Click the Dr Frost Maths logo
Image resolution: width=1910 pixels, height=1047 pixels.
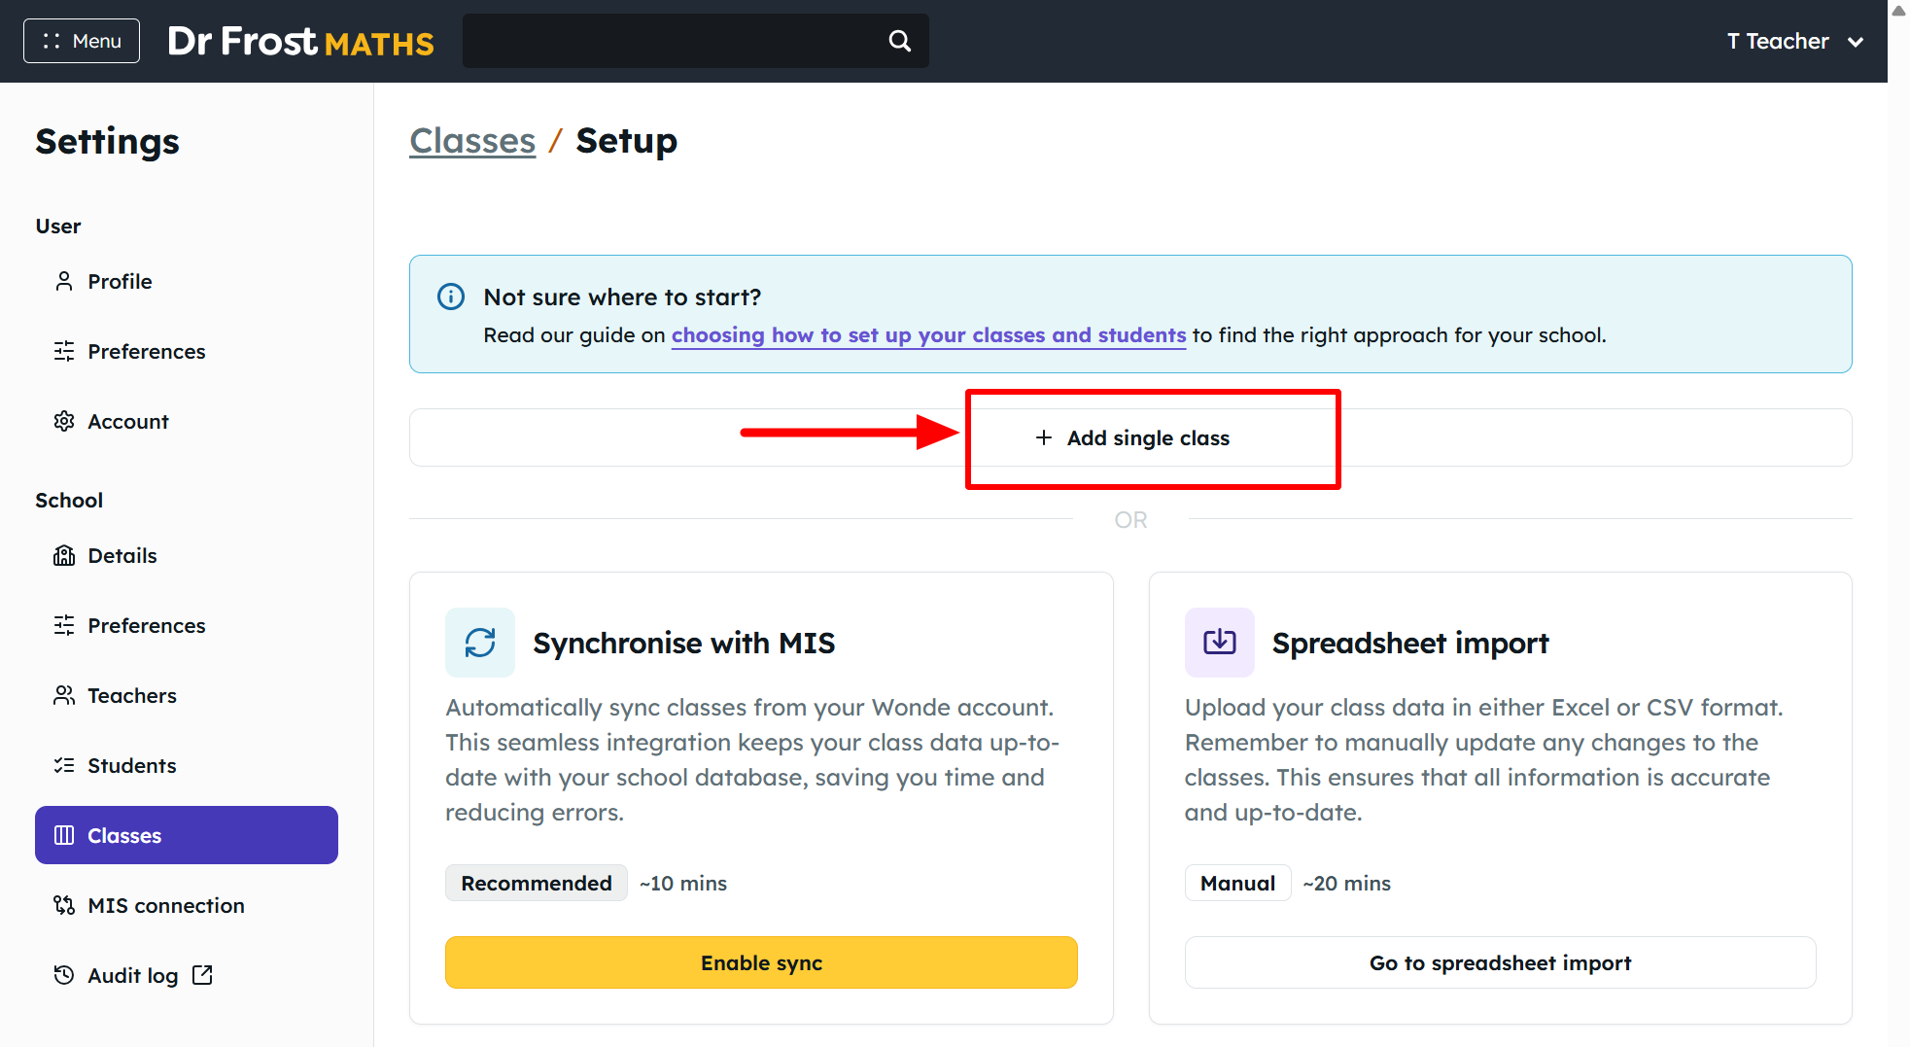300,41
